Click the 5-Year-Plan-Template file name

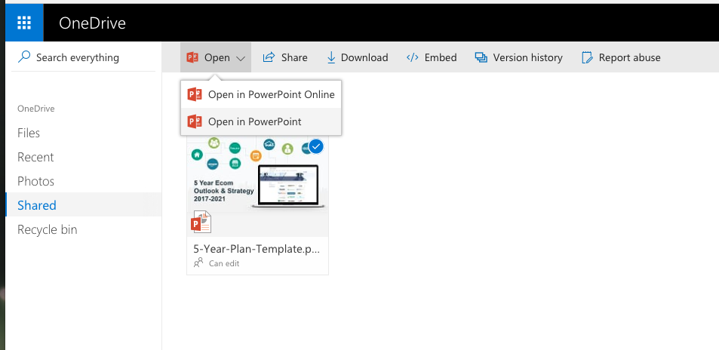click(x=257, y=249)
